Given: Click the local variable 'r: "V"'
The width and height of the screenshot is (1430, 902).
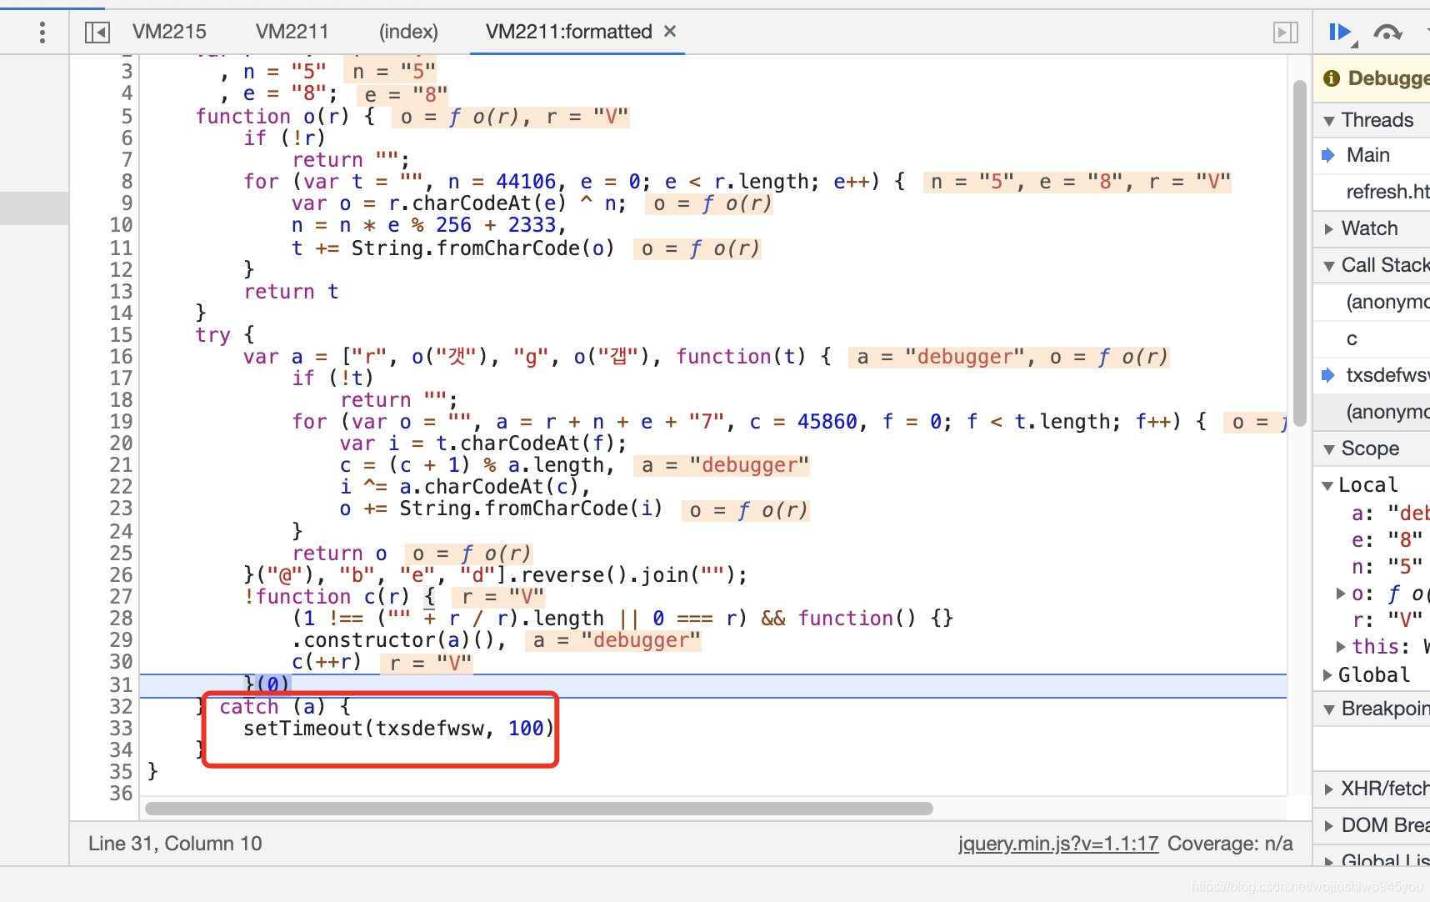Looking at the screenshot, I should coord(1387,620).
